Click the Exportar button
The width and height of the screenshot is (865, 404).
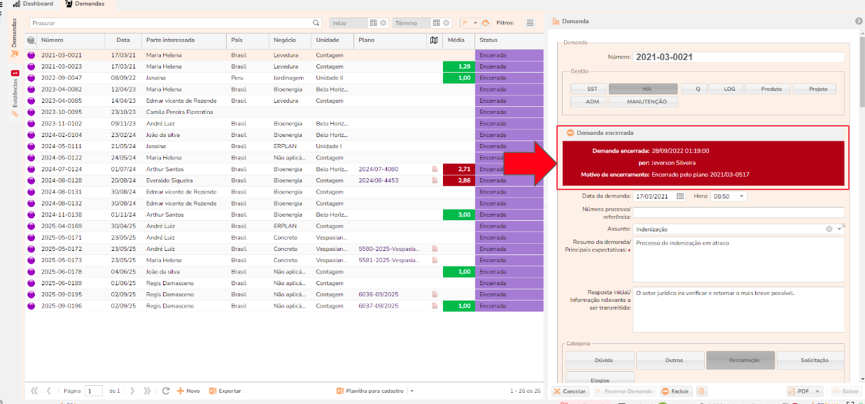pyautogui.click(x=225, y=391)
